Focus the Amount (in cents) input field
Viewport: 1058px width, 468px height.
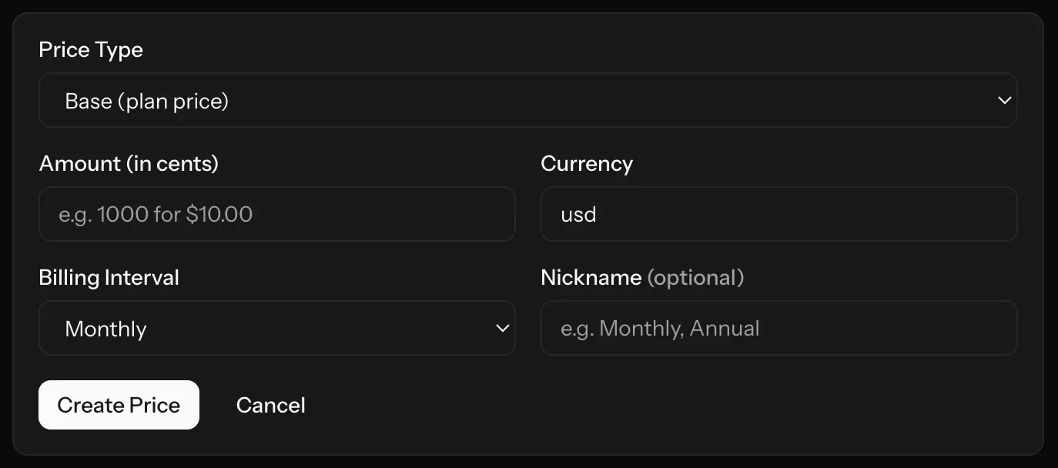(276, 214)
